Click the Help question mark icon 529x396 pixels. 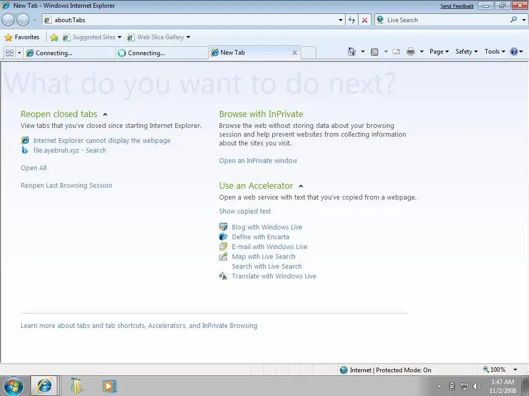click(x=514, y=52)
